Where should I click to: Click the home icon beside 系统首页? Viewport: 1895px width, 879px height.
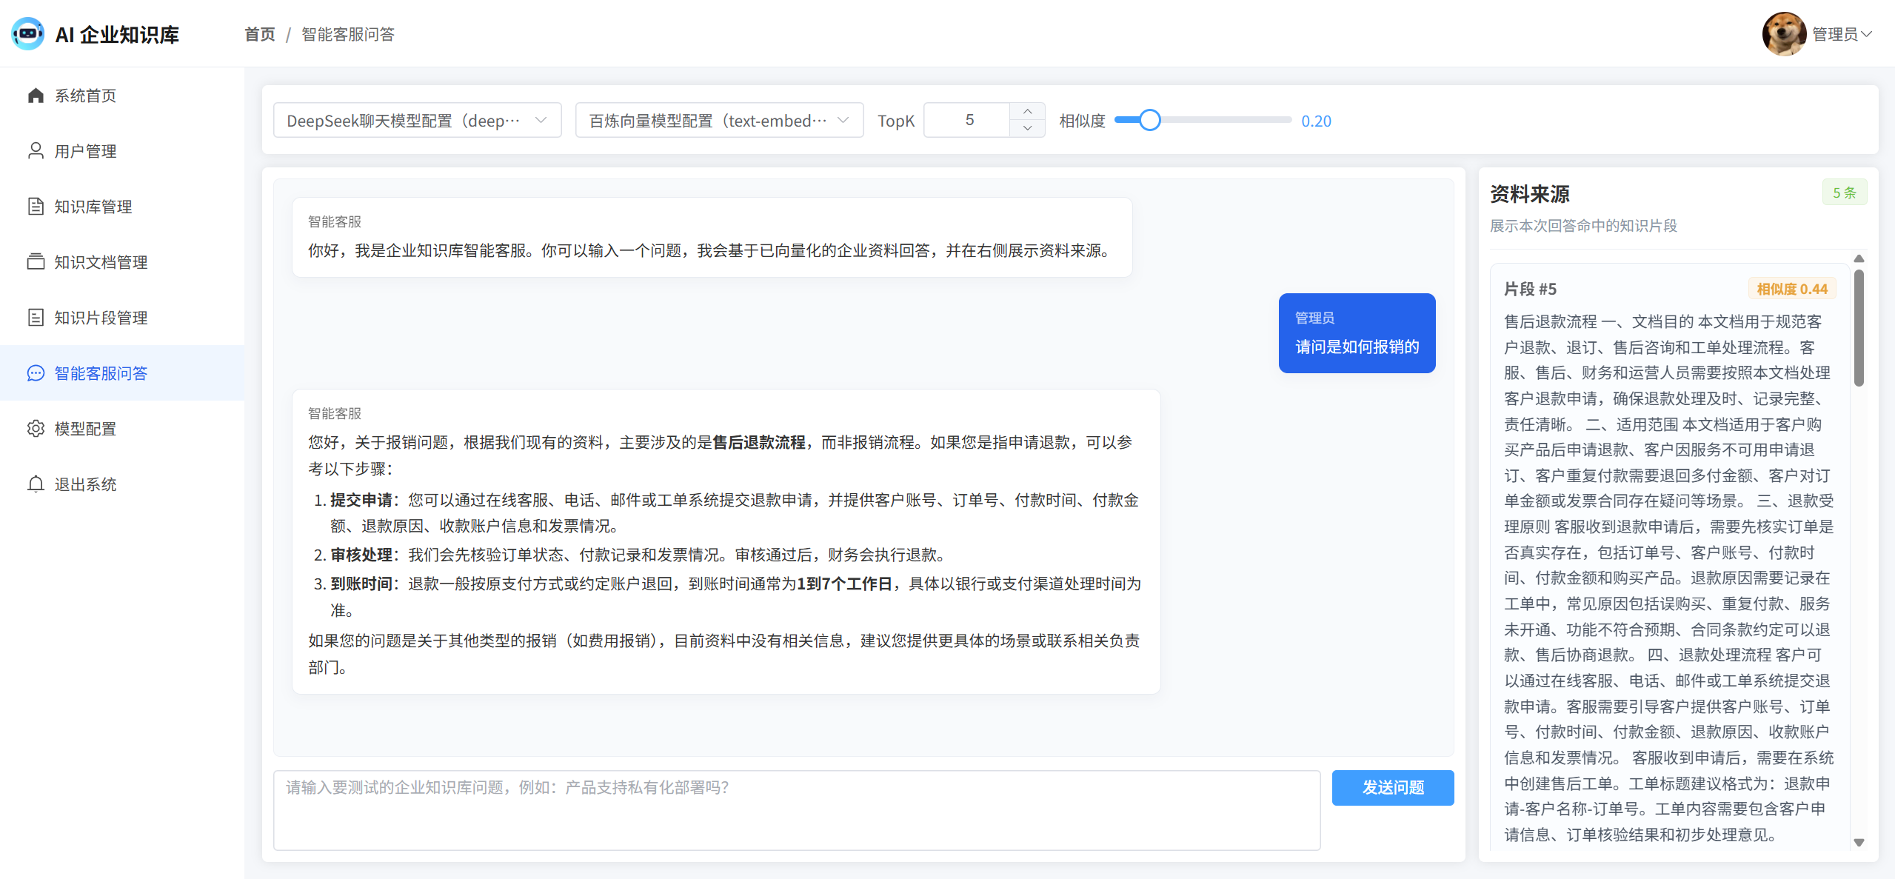pyautogui.click(x=36, y=96)
